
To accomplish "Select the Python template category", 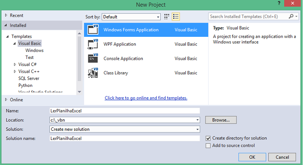I will [25, 85].
